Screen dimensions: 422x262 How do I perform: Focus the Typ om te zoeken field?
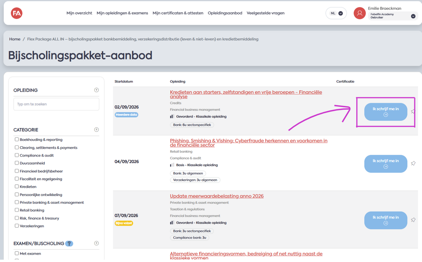tap(56, 104)
